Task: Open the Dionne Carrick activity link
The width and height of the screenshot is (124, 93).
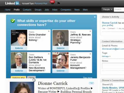Action: 110,23
